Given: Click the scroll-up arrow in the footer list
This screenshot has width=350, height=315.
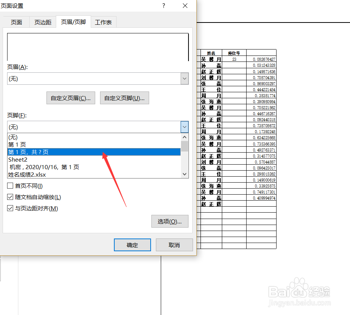Looking at the screenshot, I should [x=184, y=136].
